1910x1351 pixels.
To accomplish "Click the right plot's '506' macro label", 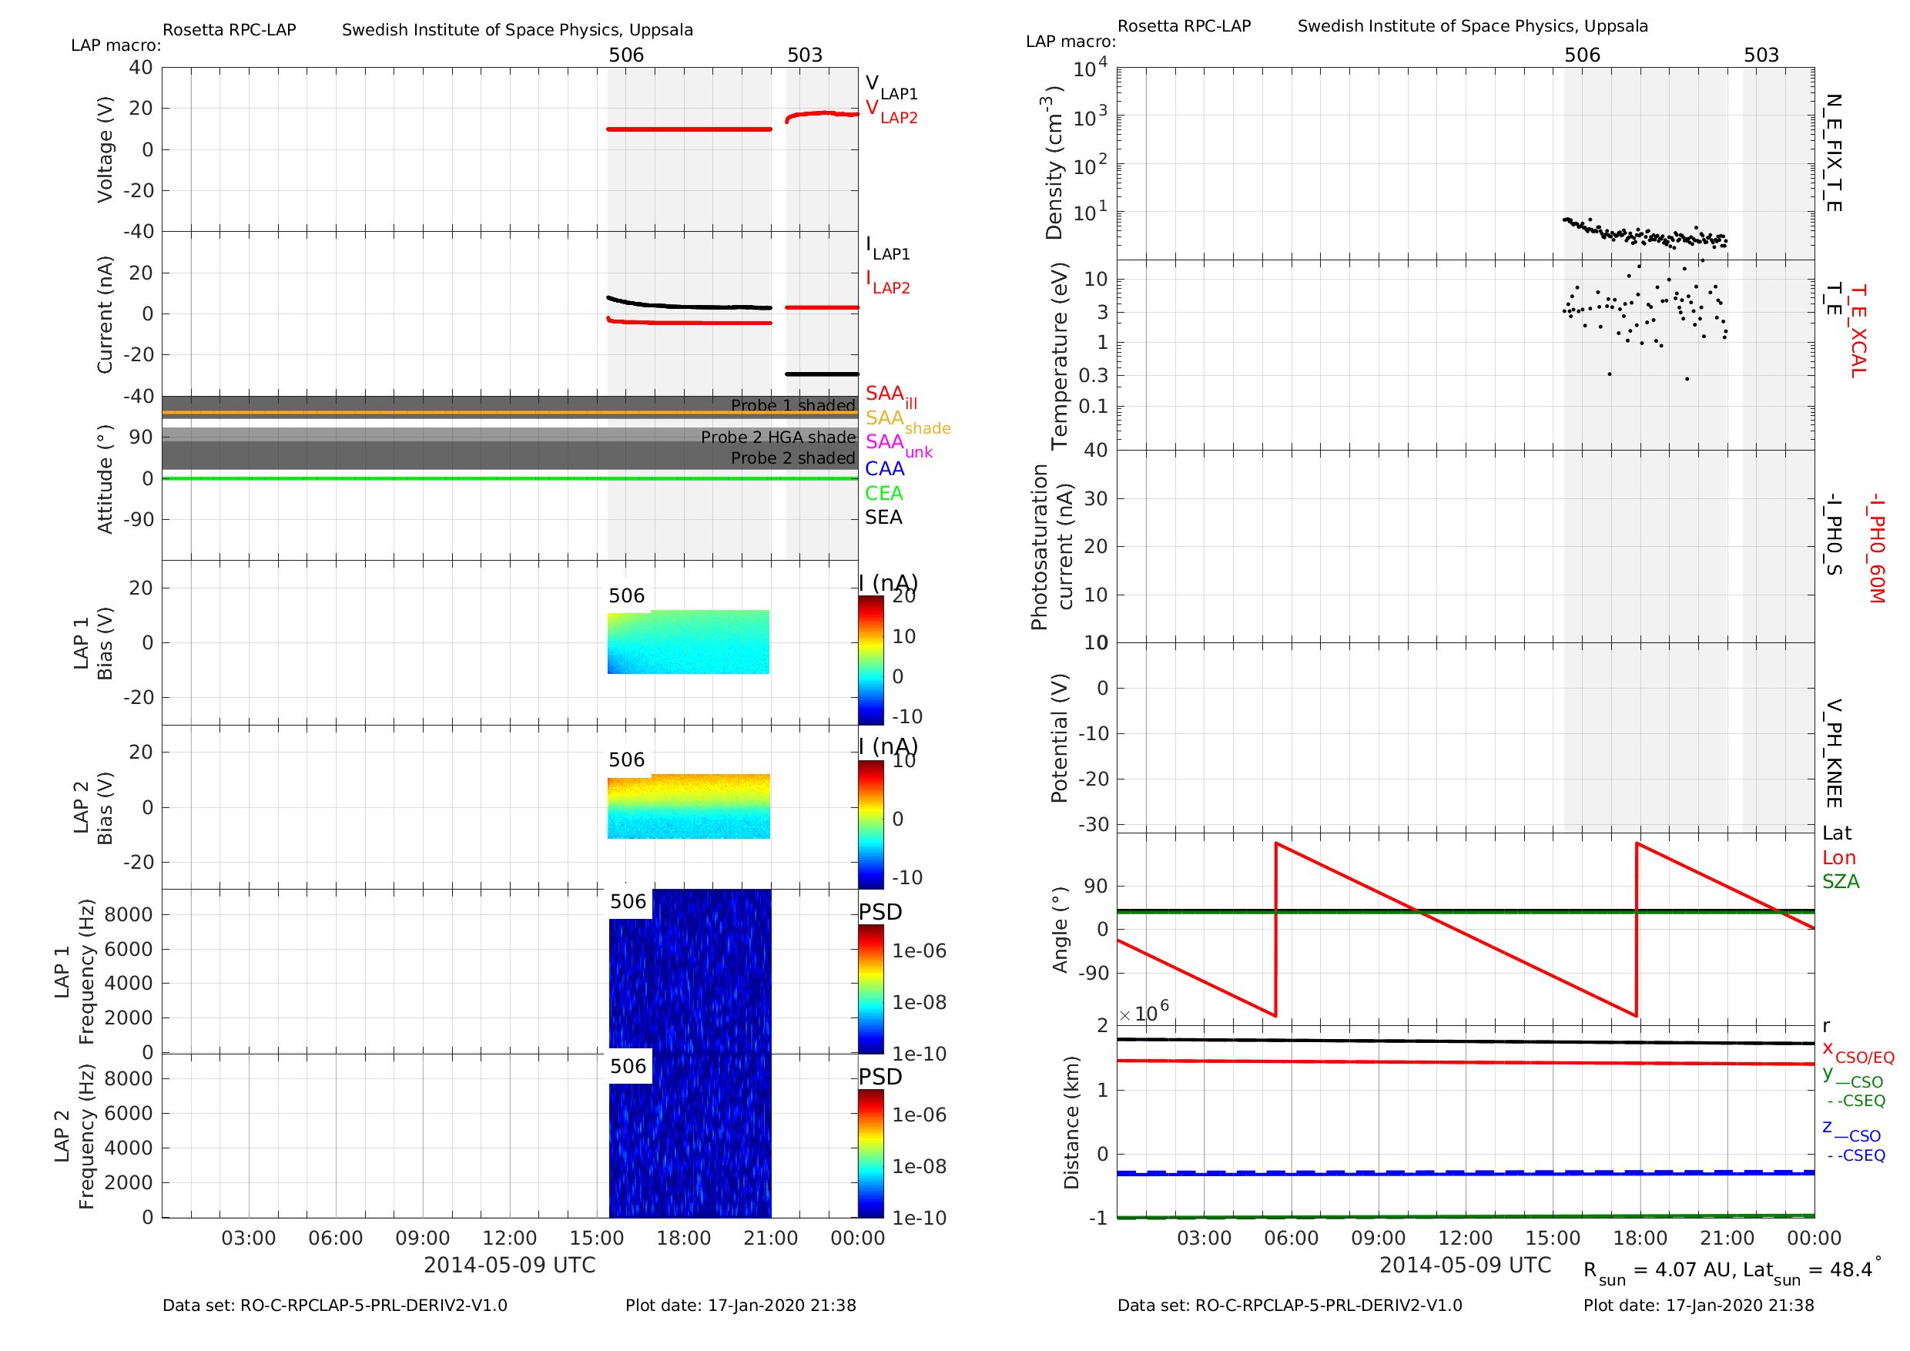I will pos(1582,55).
